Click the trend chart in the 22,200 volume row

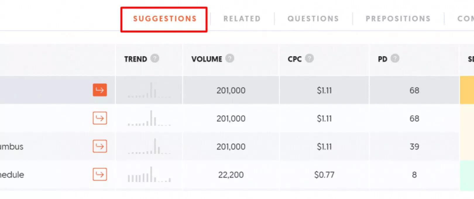point(149,175)
